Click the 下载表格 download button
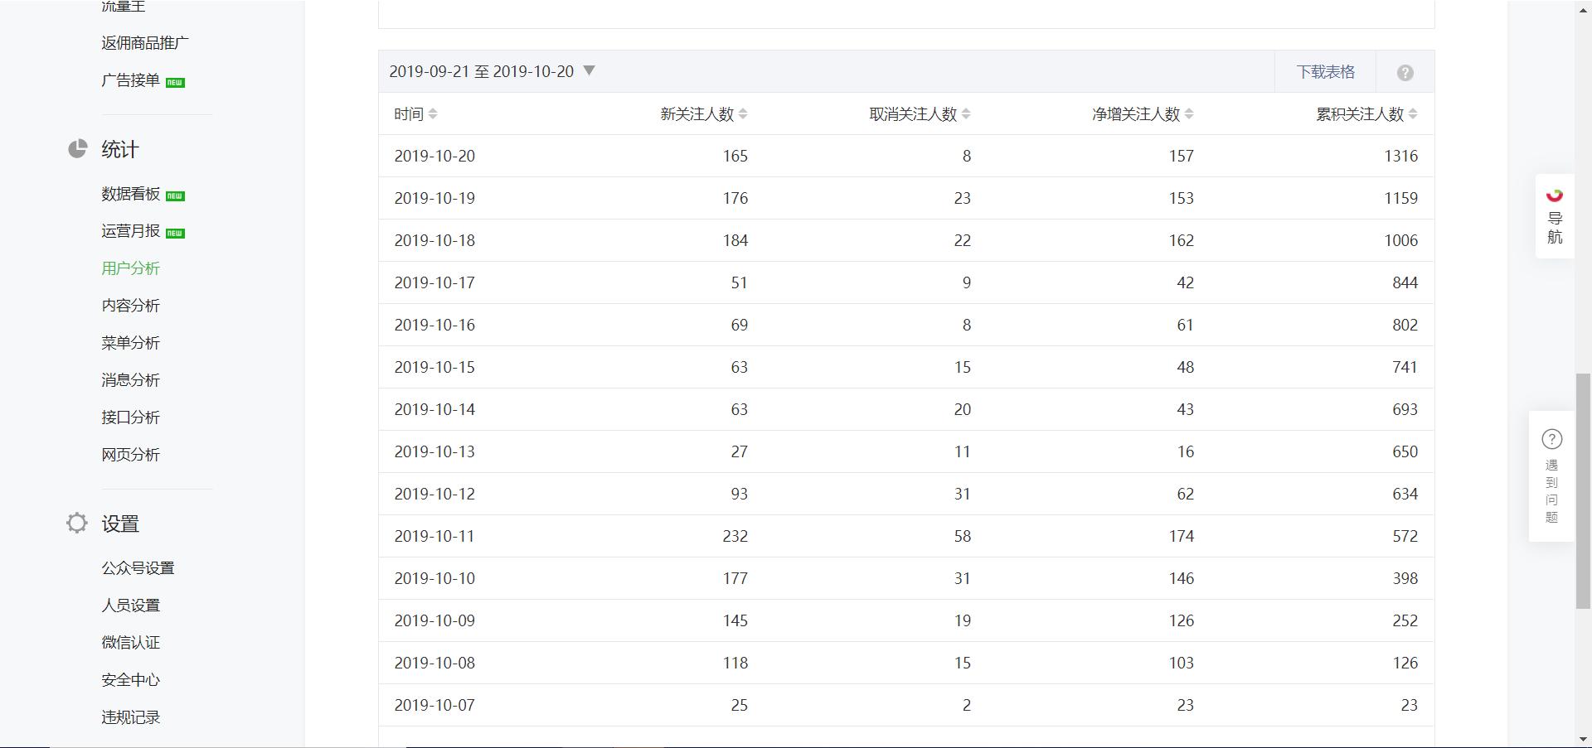This screenshot has height=748, width=1592. point(1324,71)
